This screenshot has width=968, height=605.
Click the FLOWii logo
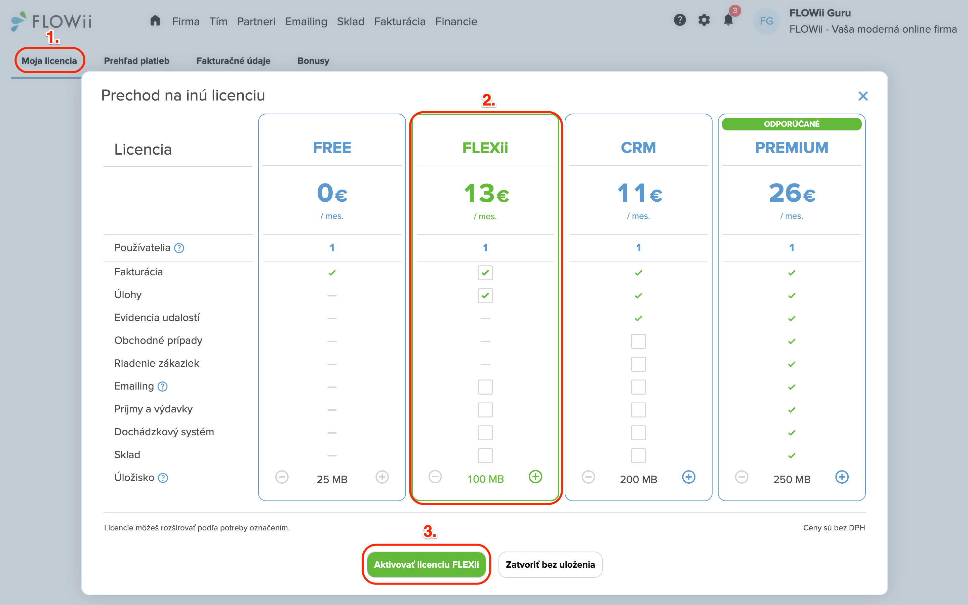pyautogui.click(x=52, y=21)
